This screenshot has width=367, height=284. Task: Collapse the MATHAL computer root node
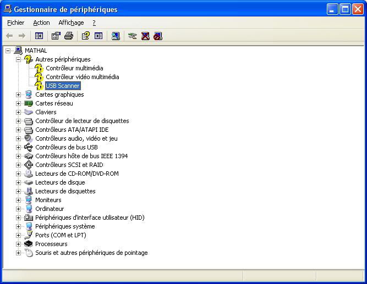tap(8, 51)
